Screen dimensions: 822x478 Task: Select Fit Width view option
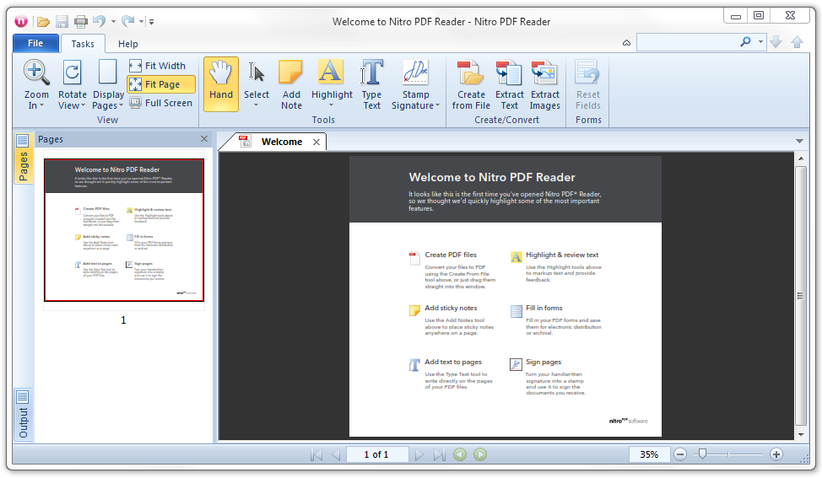[158, 66]
